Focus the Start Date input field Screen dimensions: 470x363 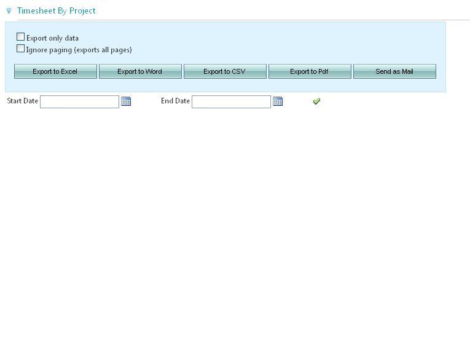click(x=79, y=102)
